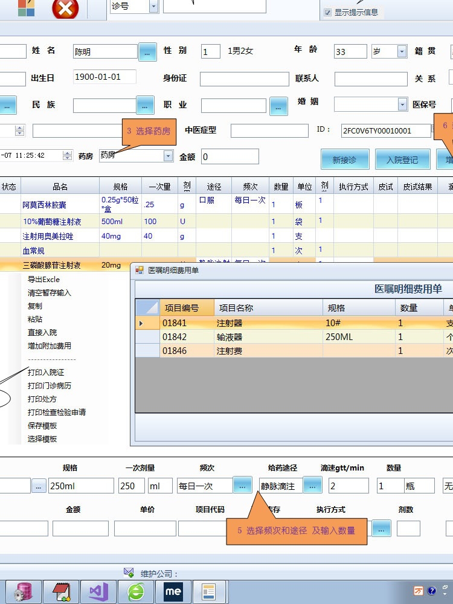Click the browse button next to 姓名 field
Image resolution: width=453 pixels, height=604 pixels.
(x=147, y=53)
